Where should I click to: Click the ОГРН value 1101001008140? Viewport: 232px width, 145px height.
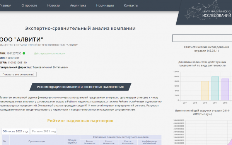pos(17,63)
